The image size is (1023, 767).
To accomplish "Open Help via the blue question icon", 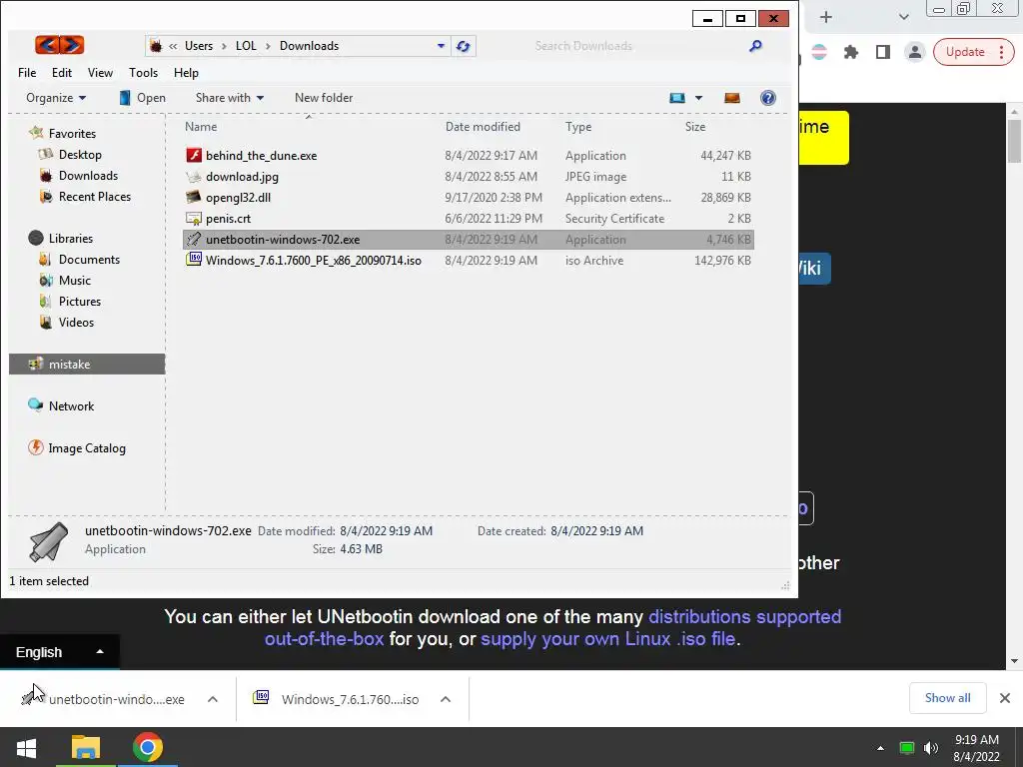I will tap(768, 98).
